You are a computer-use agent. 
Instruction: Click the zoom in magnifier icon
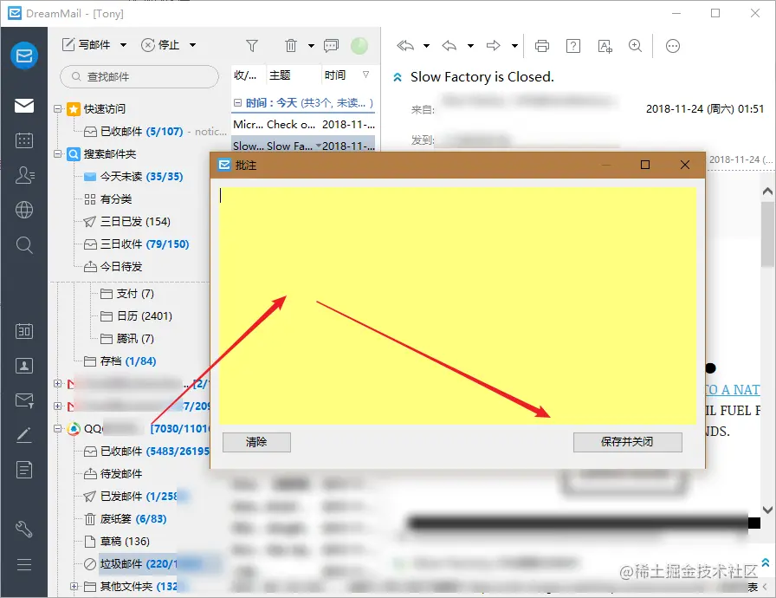[x=635, y=46]
